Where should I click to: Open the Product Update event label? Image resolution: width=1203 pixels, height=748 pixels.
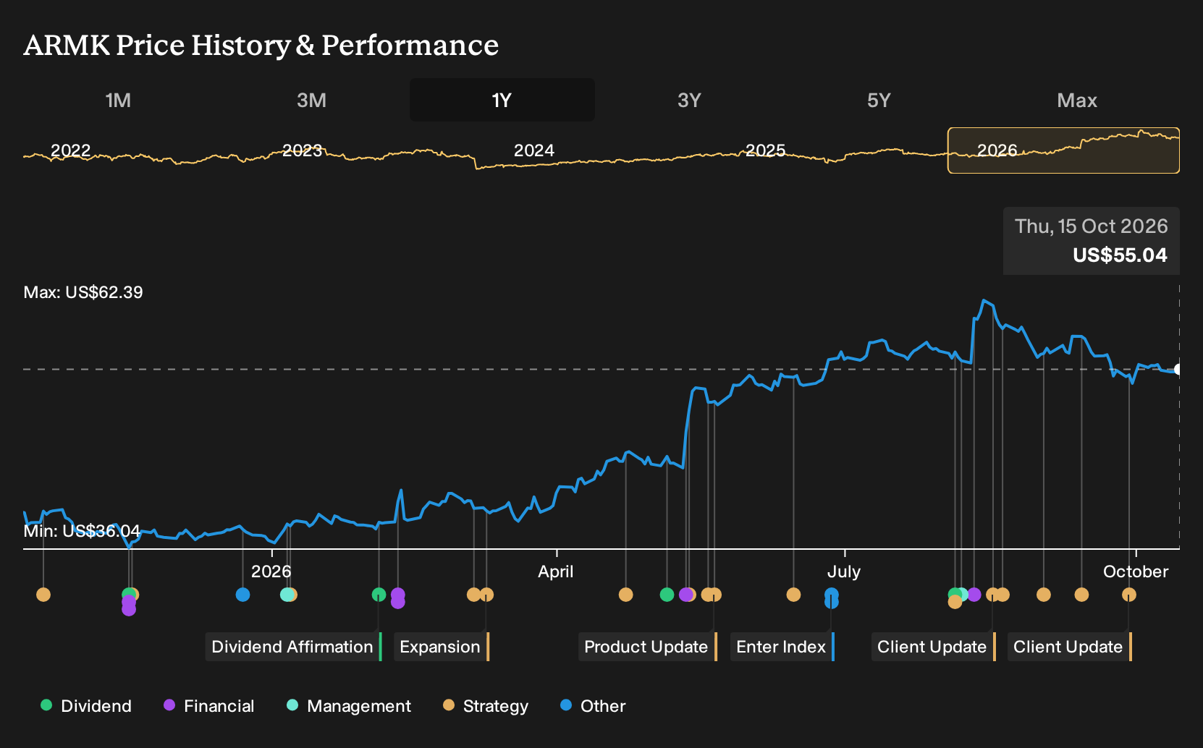coord(647,647)
